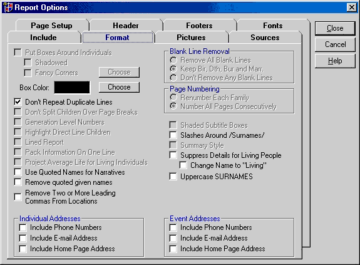Switch to the Pictures tab
360x265 pixels.
(191, 37)
